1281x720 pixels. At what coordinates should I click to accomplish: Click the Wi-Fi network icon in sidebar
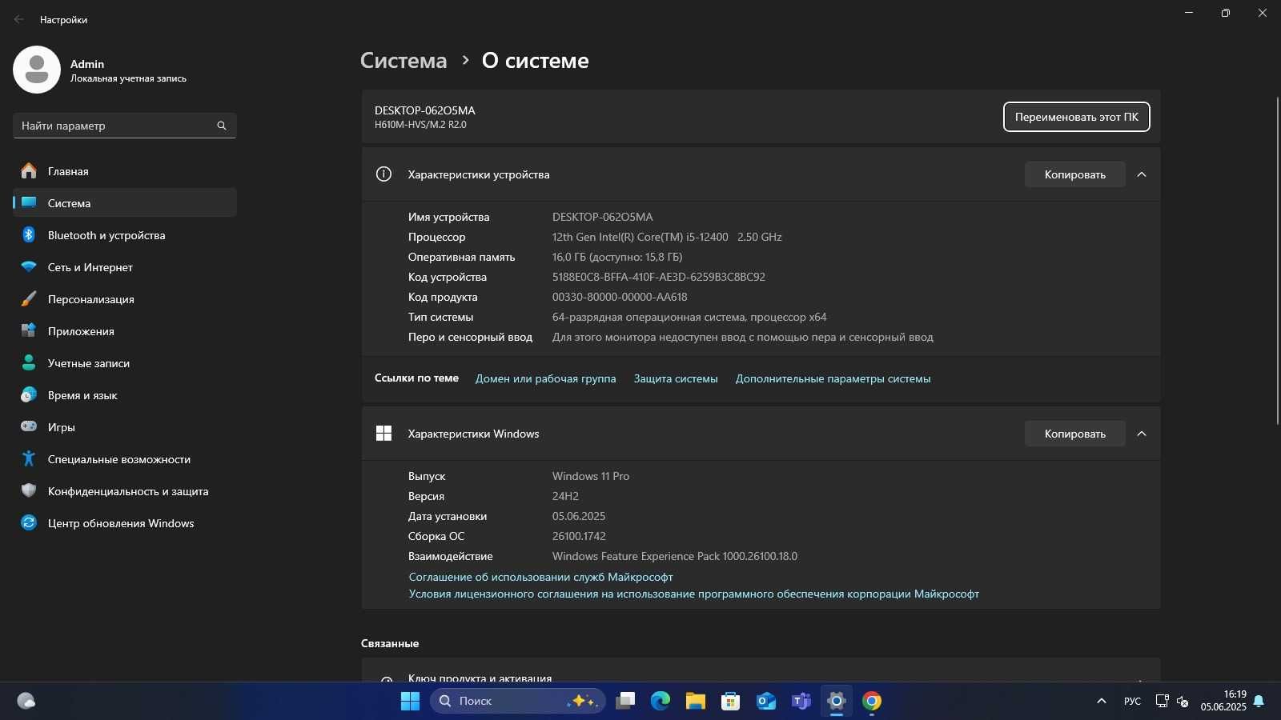pyautogui.click(x=29, y=267)
